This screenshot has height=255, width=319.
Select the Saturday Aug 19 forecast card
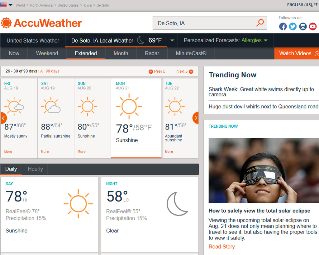[x=56, y=118]
